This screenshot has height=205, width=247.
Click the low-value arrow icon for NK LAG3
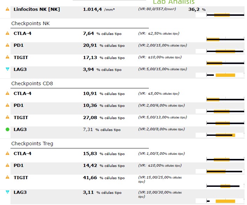[x=7, y=69]
